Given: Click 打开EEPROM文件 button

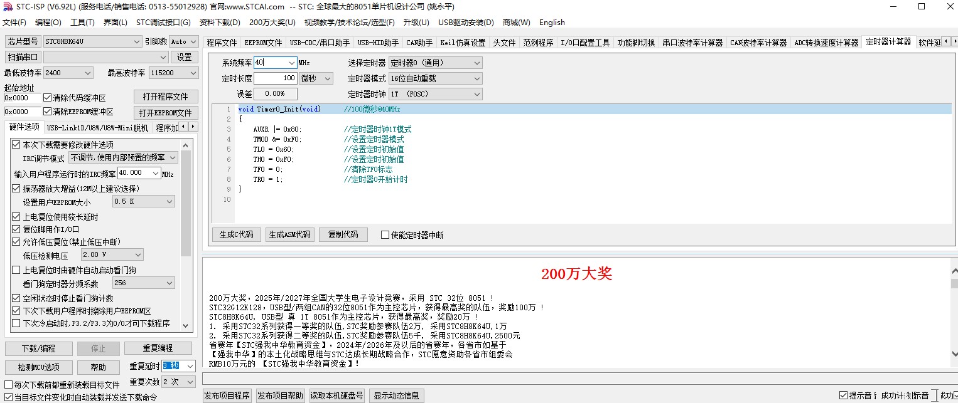Looking at the screenshot, I should click(x=166, y=113).
